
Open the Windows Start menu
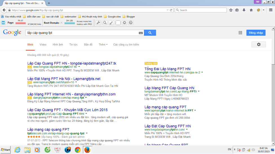tap(5, 150)
